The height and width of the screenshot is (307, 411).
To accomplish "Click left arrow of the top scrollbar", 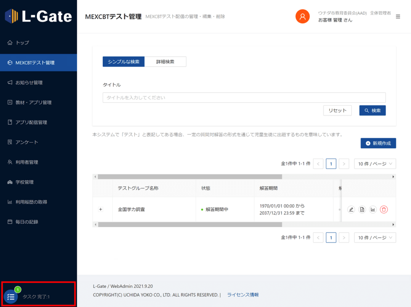I will 95,177.
